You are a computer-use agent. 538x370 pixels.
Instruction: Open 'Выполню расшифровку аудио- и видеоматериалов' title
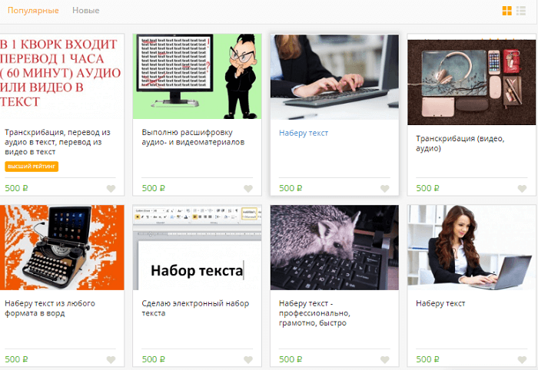pyautogui.click(x=193, y=137)
